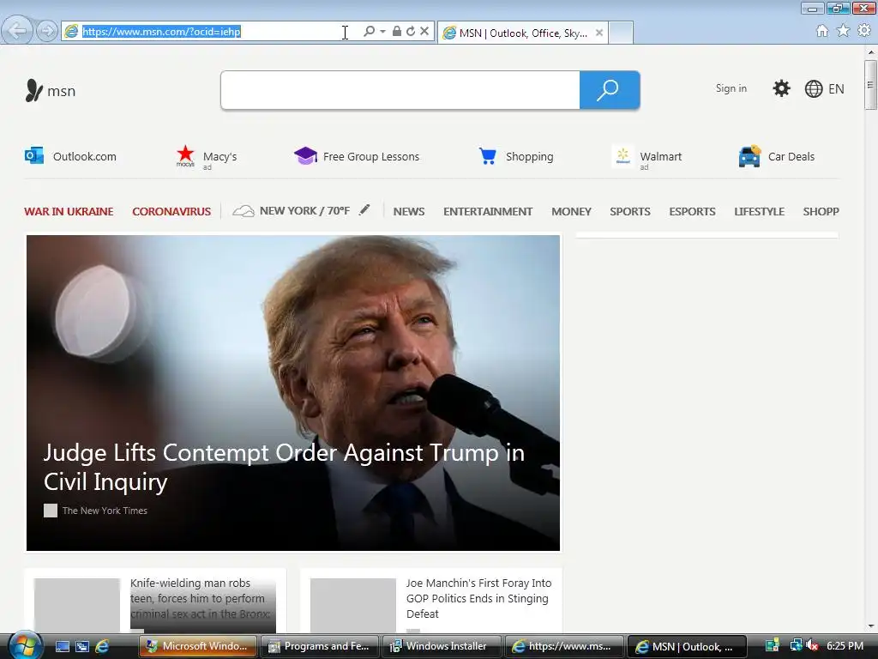
Task: Open the Outlook.com shortcut
Action: pos(70,156)
